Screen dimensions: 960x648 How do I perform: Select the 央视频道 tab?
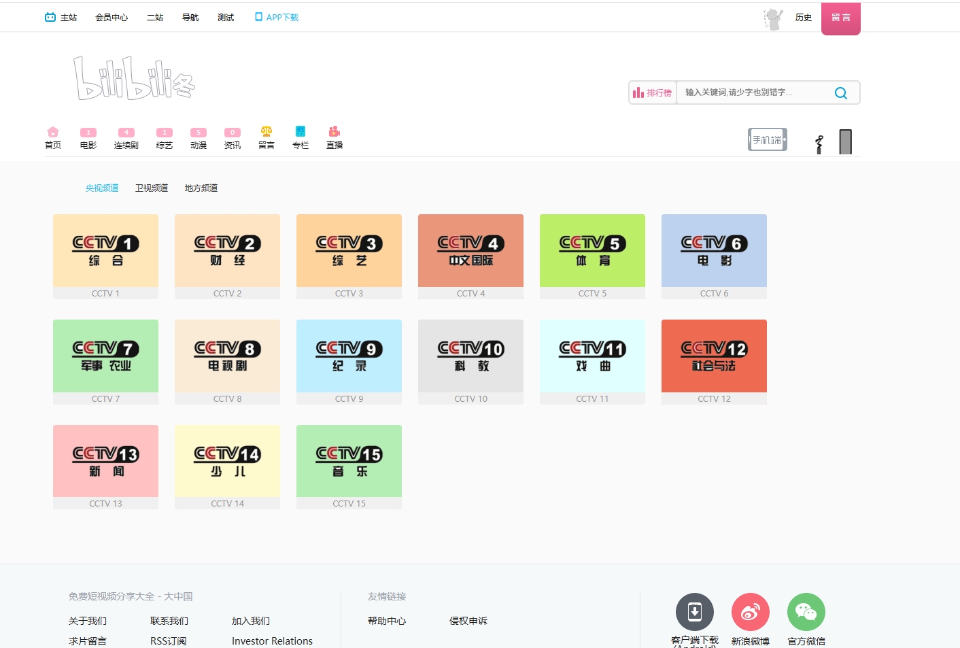pyautogui.click(x=102, y=188)
